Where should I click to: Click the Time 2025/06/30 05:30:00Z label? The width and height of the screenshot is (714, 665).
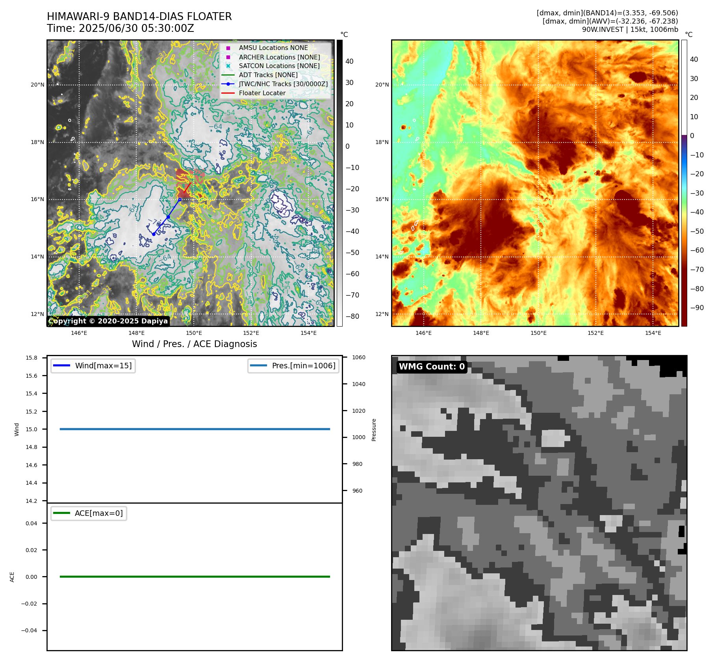pyautogui.click(x=121, y=28)
